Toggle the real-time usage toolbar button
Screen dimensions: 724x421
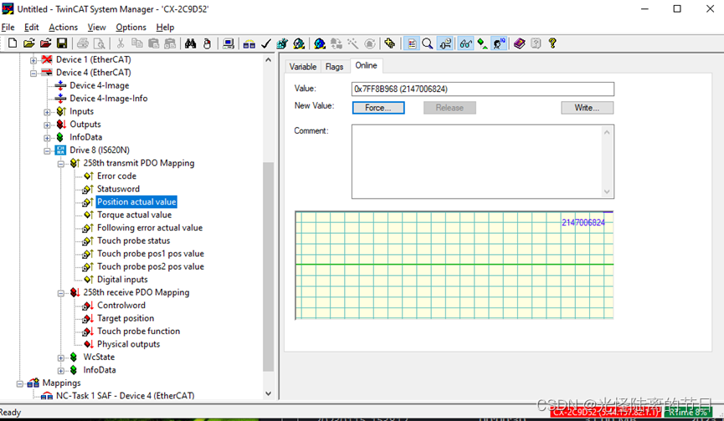pos(445,43)
